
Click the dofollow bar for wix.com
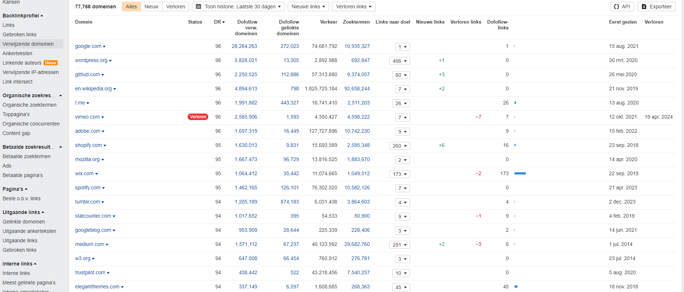[520, 173]
